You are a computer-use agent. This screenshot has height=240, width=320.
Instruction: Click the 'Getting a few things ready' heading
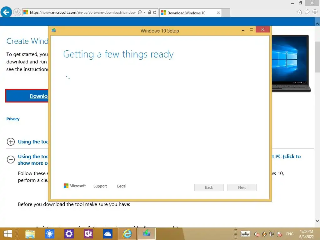pos(118,54)
